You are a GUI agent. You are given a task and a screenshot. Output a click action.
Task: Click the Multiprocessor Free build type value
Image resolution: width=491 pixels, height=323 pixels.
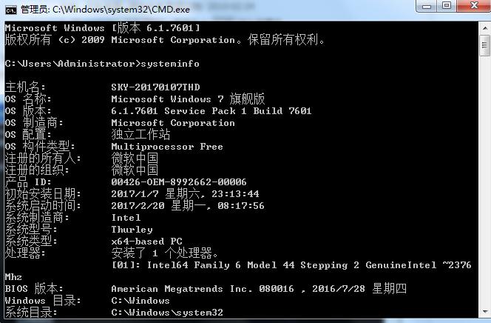click(x=166, y=147)
